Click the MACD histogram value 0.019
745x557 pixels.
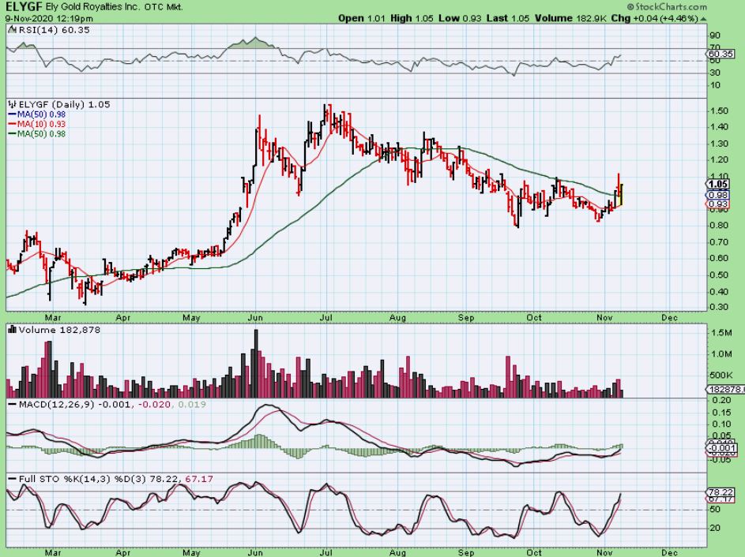191,404
